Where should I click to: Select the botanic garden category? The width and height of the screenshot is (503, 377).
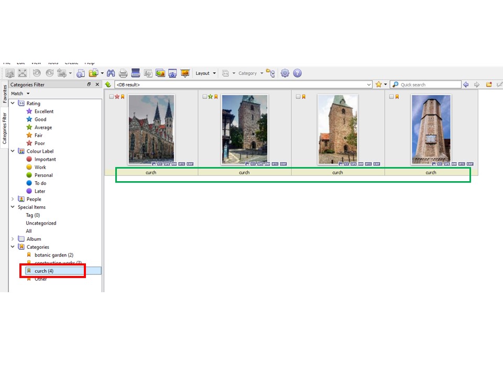pos(53,255)
